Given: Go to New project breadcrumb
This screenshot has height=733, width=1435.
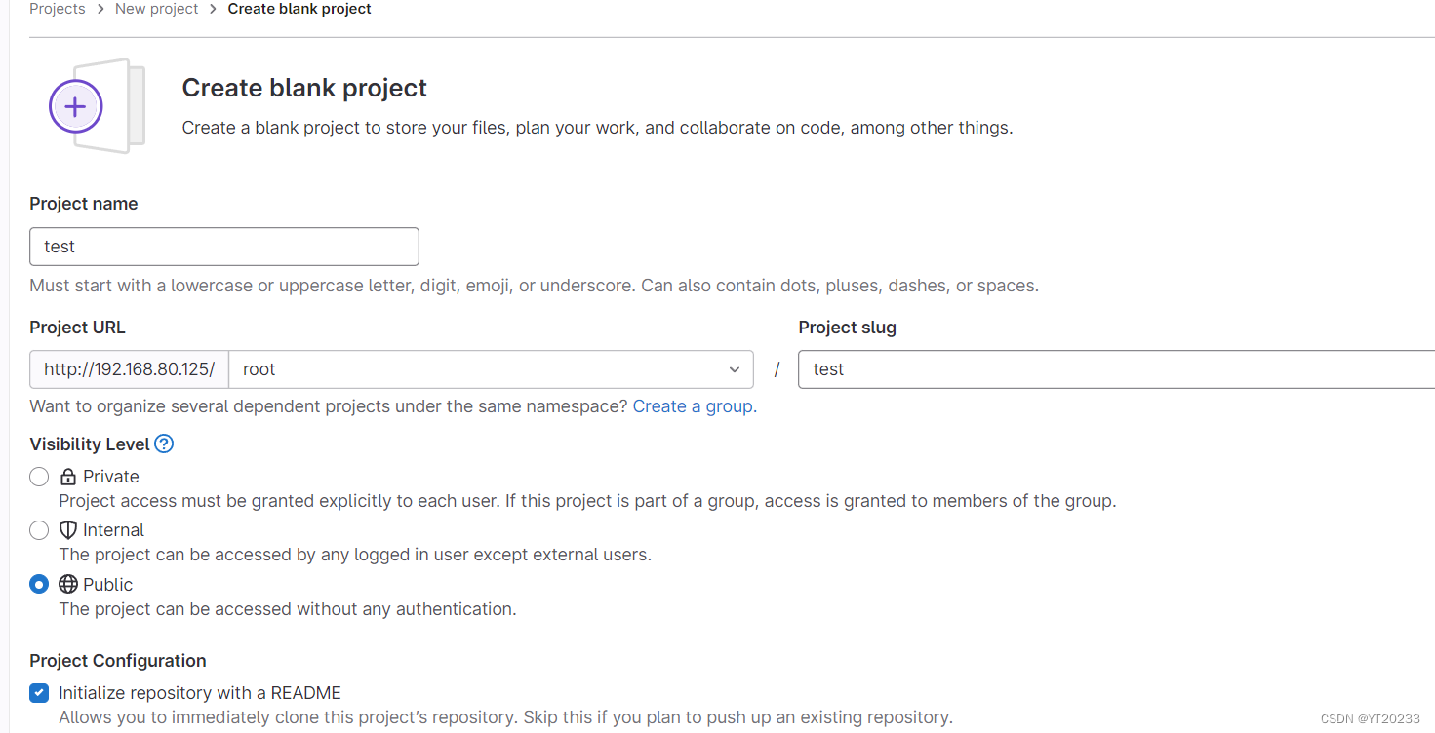Looking at the screenshot, I should pos(156,9).
